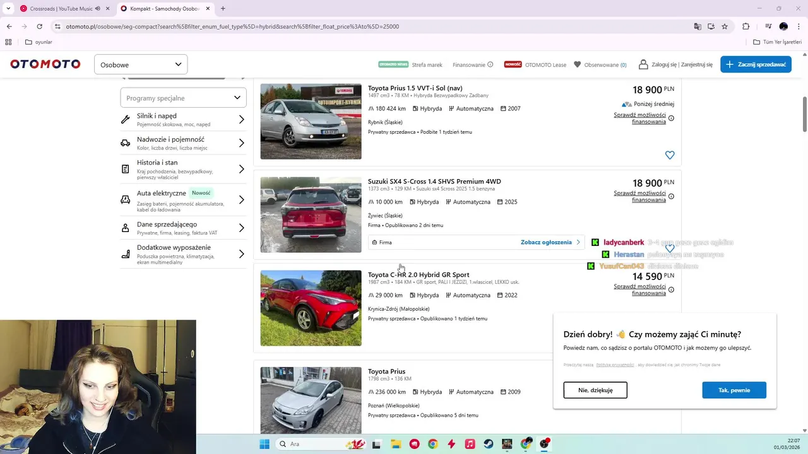Click the Zobacz ogłoszenia link
This screenshot has height=454, width=808.
click(x=550, y=242)
